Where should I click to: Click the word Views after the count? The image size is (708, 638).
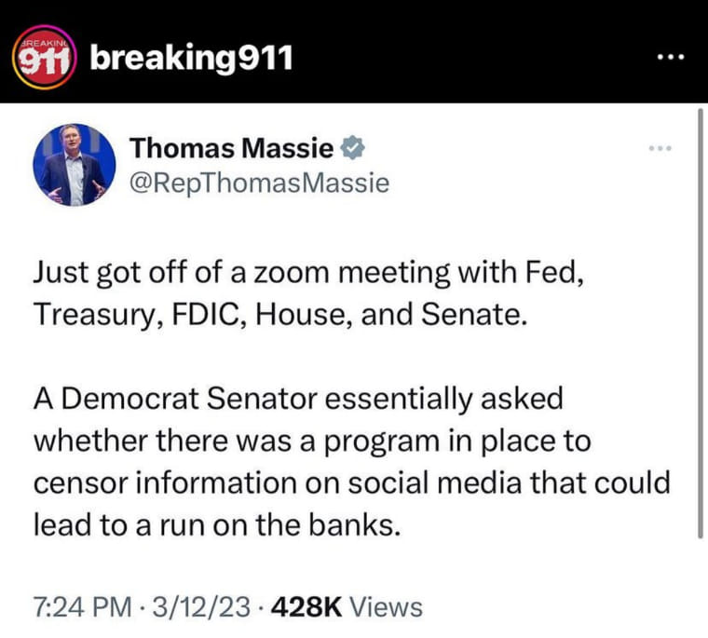click(387, 606)
